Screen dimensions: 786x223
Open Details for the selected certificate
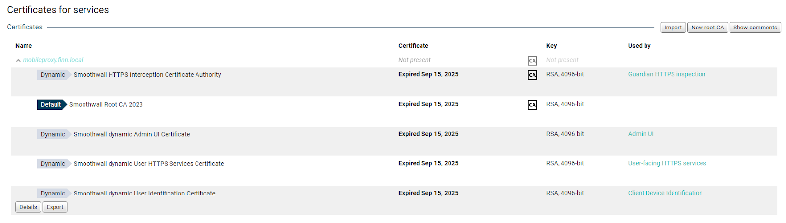pyautogui.click(x=28, y=207)
